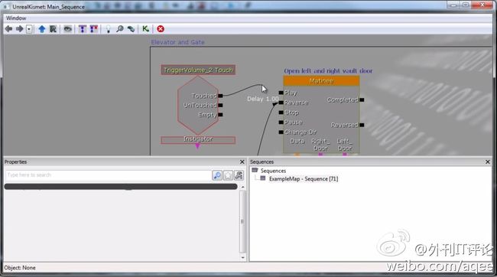Viewport: 497px width, 277px height.
Task: Select the TriggerVolume_2 Touch event title
Action: [x=198, y=70]
